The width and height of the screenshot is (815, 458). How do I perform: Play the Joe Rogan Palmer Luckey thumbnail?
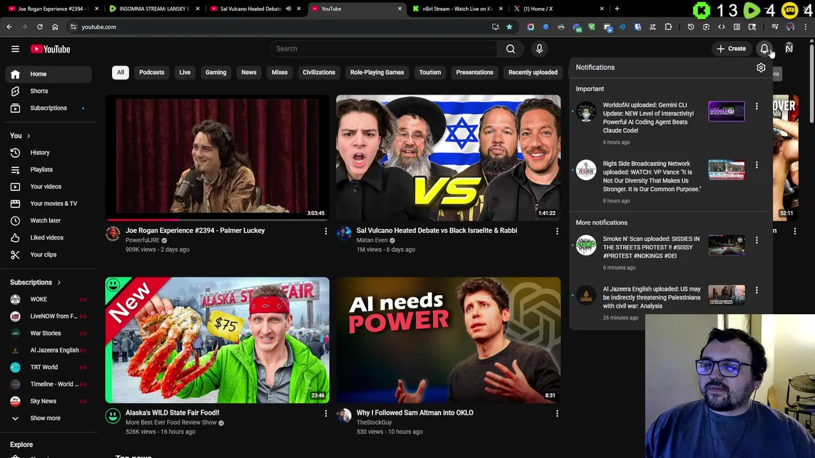click(x=217, y=158)
